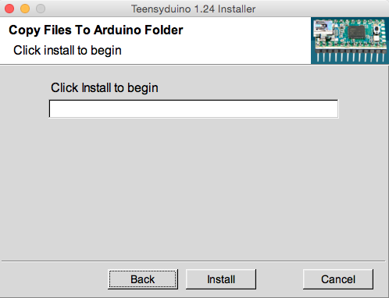The width and height of the screenshot is (389, 298).
Task: Go back with the Back button
Action: 143,279
